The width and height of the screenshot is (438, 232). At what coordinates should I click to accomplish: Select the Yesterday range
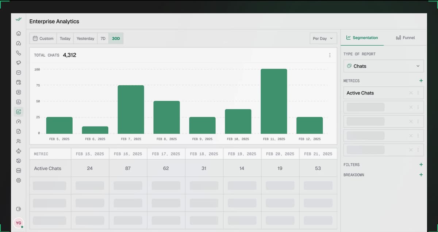(x=85, y=38)
